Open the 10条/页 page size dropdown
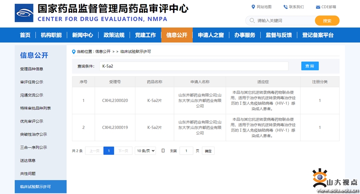 tap(145, 150)
